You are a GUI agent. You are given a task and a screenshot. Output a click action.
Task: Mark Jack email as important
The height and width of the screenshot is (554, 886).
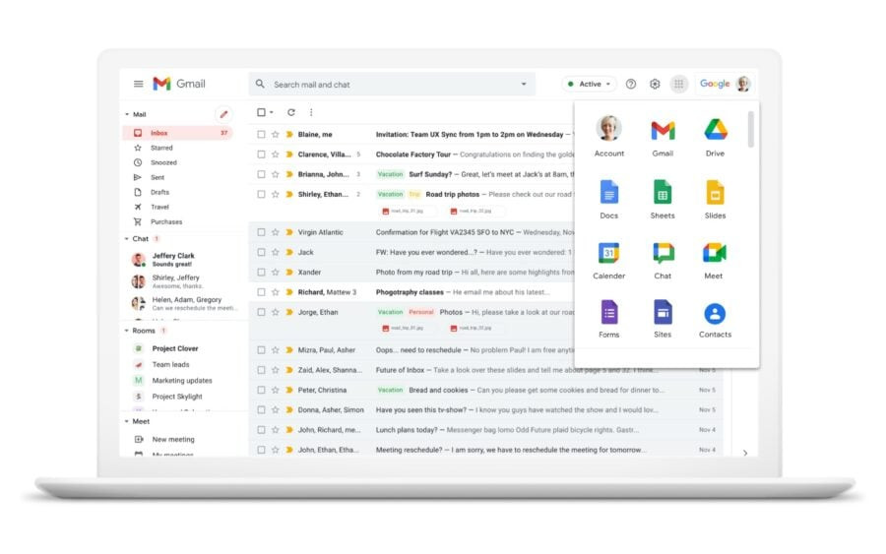[289, 253]
